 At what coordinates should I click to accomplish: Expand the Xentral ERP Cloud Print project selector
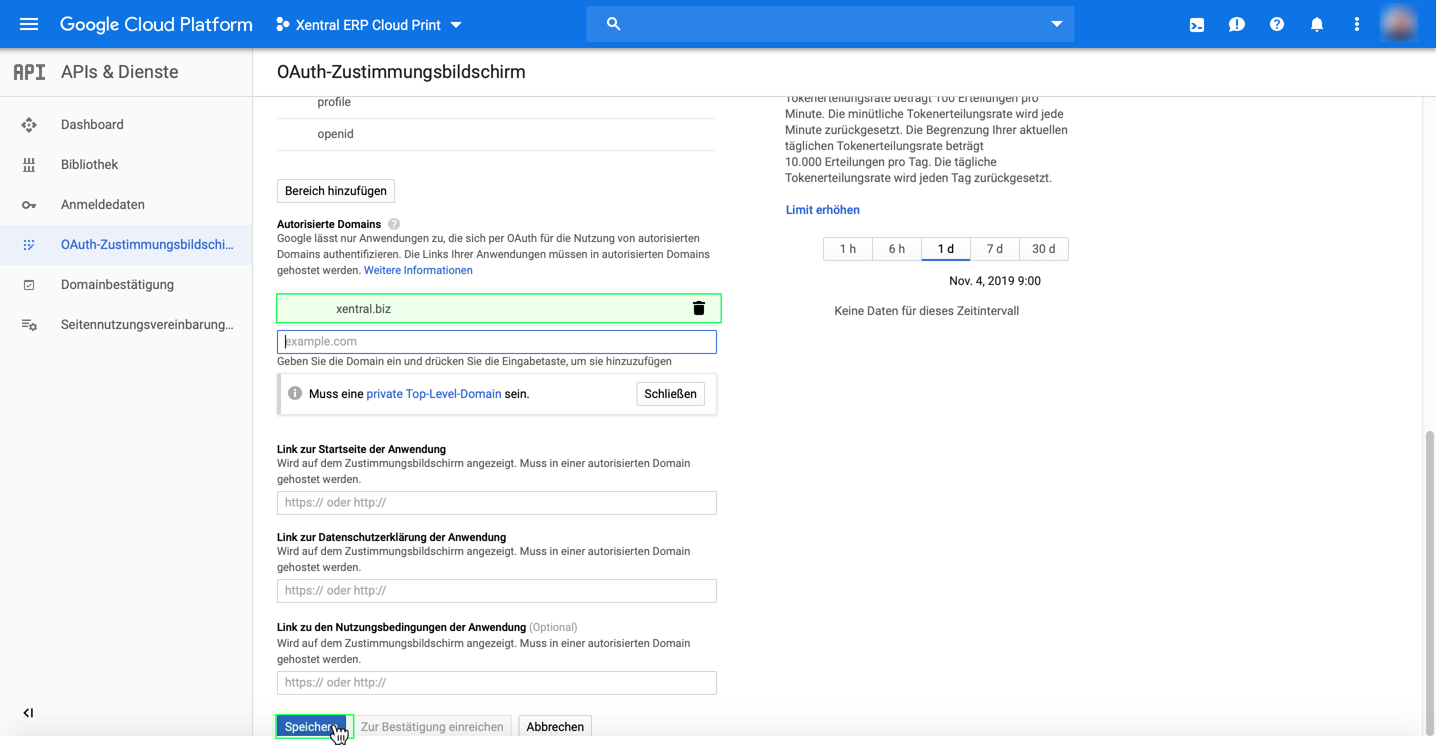pyautogui.click(x=369, y=25)
